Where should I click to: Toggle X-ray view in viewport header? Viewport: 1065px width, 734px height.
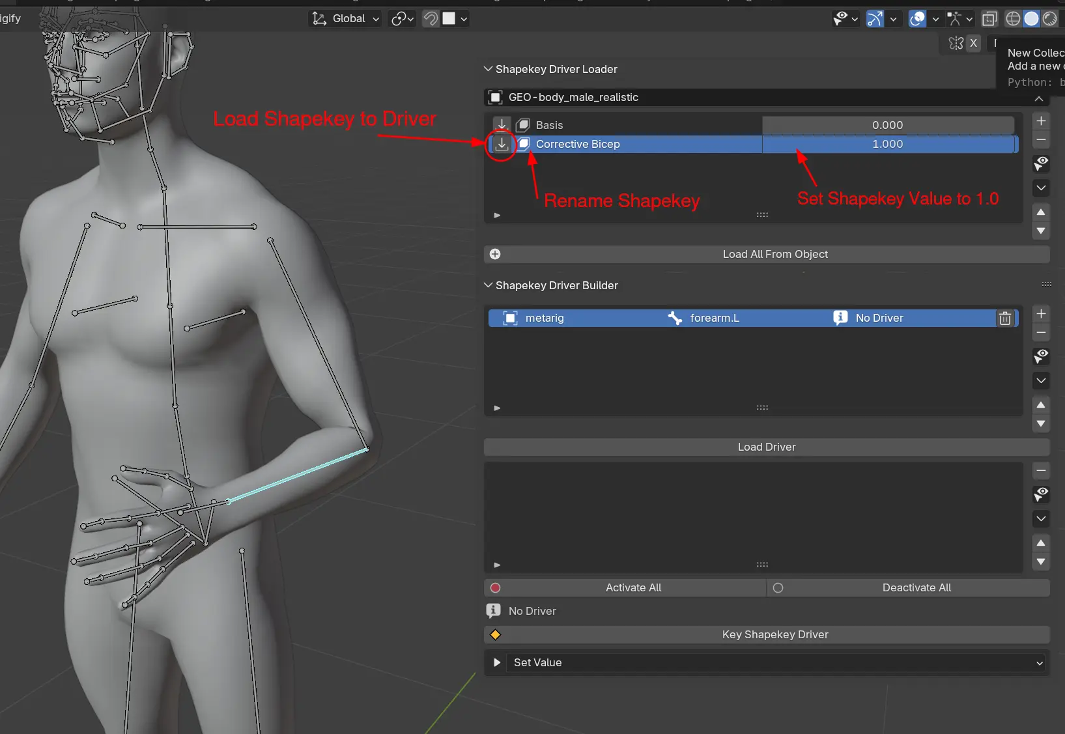pyautogui.click(x=989, y=19)
